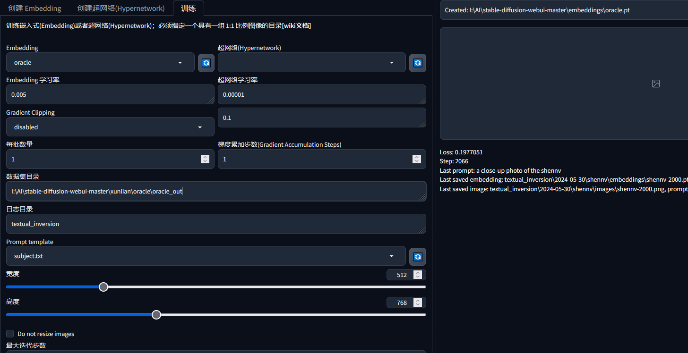Viewport: 688px width, 353px height.
Task: Refresh the Hypernetwork list
Action: click(417, 63)
